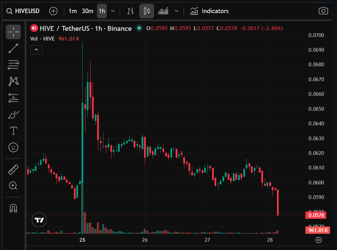This screenshot has height=250, width=337.
Task: Click the 0.0578 current price label
Action: pyautogui.click(x=316, y=215)
